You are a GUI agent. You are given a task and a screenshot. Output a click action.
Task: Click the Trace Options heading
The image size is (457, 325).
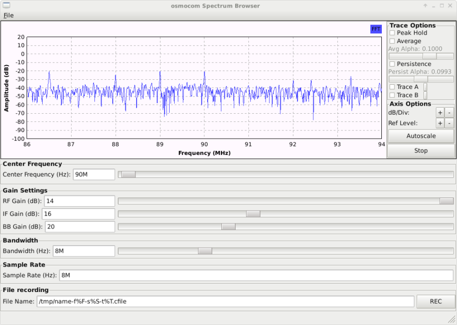point(412,25)
